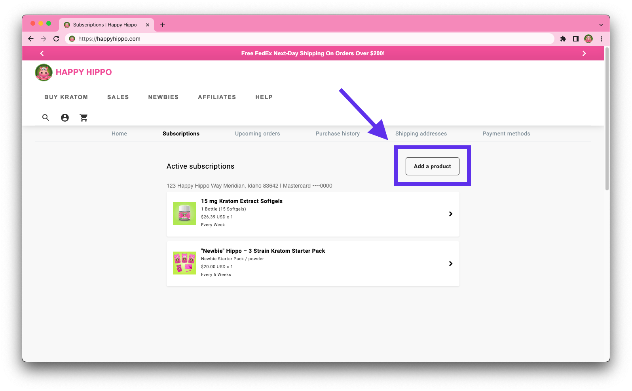Open the site search magnifier

click(46, 118)
